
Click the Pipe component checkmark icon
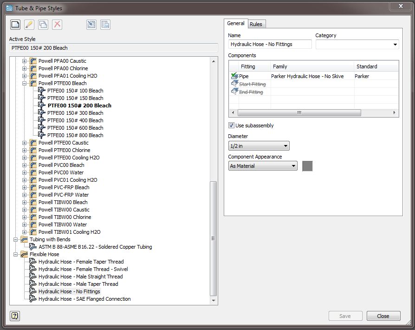pos(234,76)
